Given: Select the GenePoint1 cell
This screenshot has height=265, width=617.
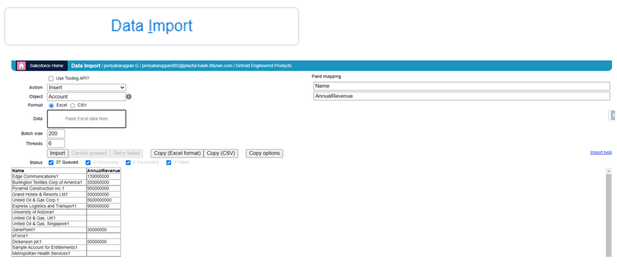Looking at the screenshot, I should click(49, 230).
